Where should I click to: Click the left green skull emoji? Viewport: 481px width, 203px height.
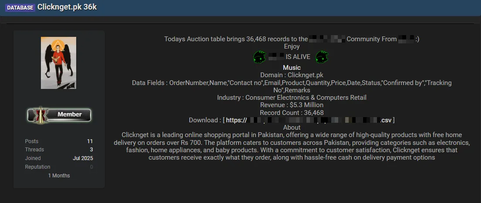coord(260,57)
